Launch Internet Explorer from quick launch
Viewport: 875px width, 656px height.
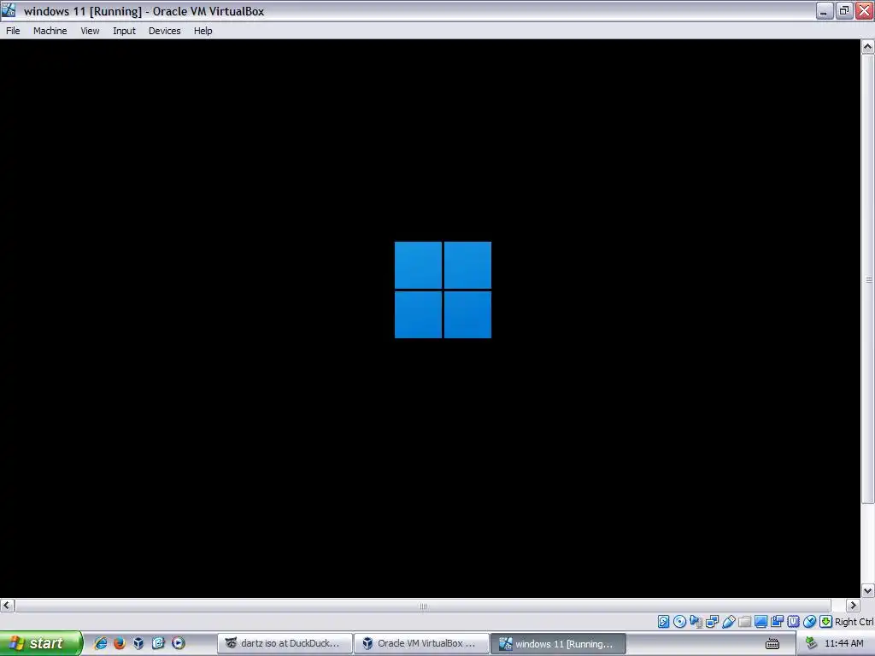pos(101,643)
